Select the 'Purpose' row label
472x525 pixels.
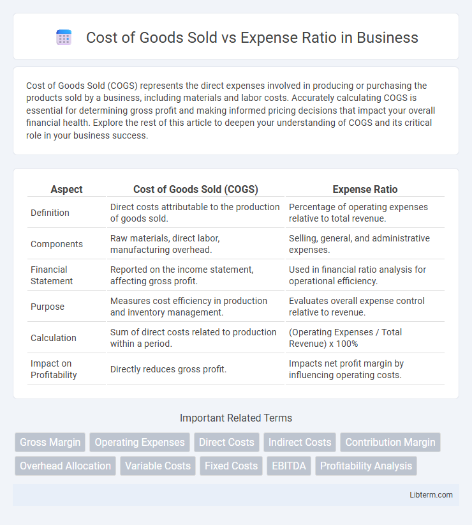47,307
